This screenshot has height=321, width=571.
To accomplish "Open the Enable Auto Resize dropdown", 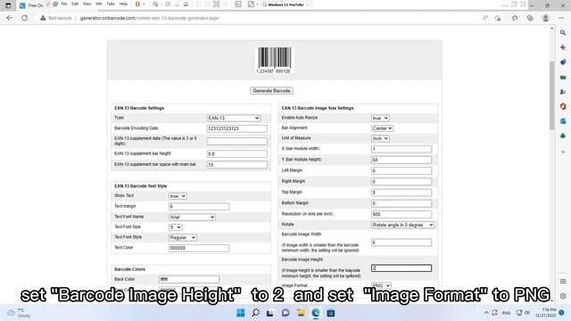I will [x=380, y=119].
